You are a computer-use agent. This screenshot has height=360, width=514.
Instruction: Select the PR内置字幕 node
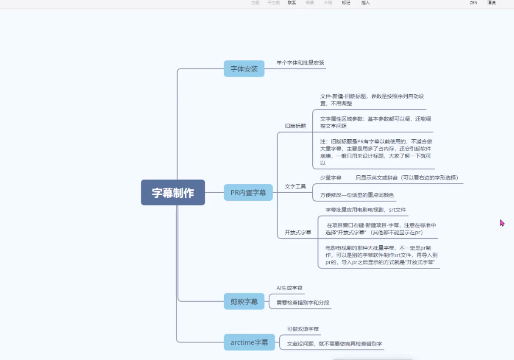(248, 192)
